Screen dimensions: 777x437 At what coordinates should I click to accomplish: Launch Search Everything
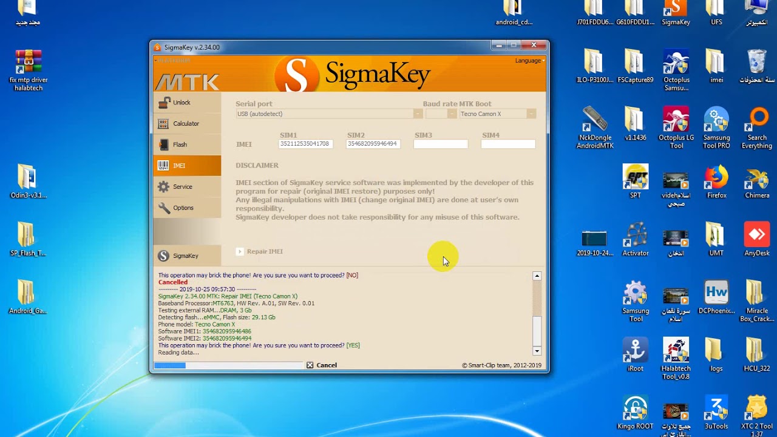click(x=756, y=127)
